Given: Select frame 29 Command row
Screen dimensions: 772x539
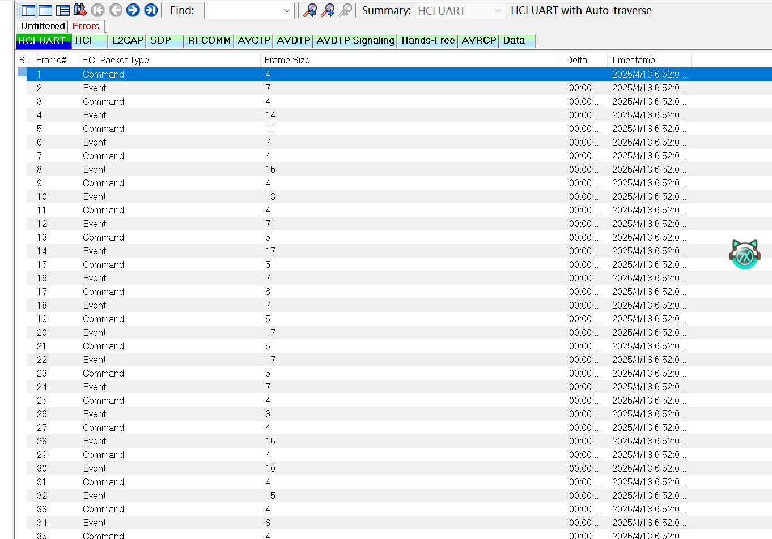Looking at the screenshot, I should (103, 455).
